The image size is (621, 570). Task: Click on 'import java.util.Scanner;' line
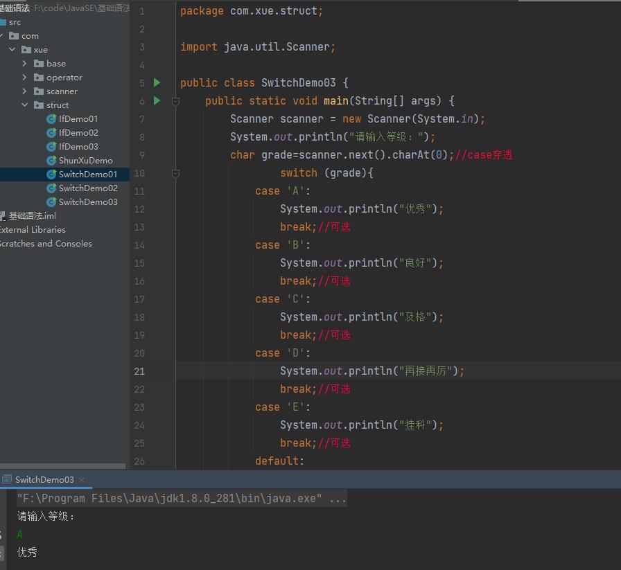258,47
